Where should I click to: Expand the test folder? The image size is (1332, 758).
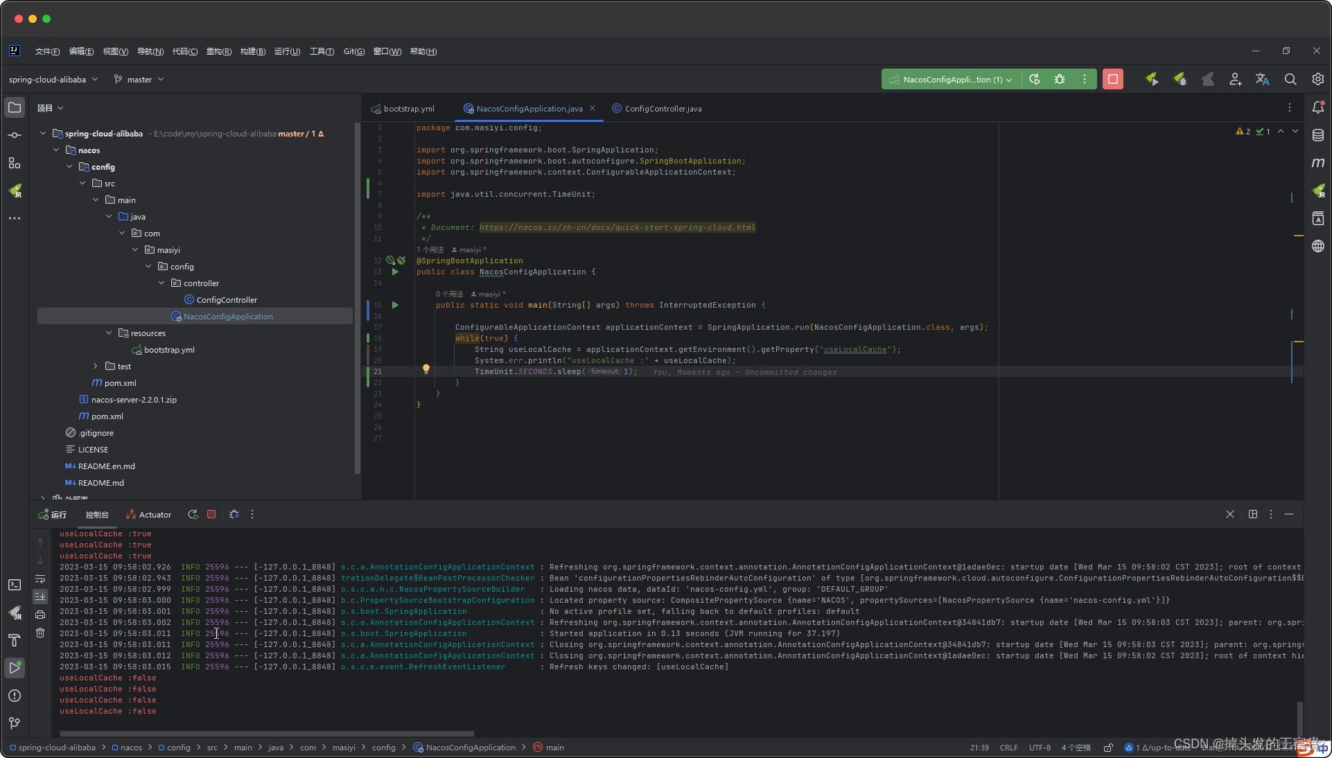click(x=96, y=366)
